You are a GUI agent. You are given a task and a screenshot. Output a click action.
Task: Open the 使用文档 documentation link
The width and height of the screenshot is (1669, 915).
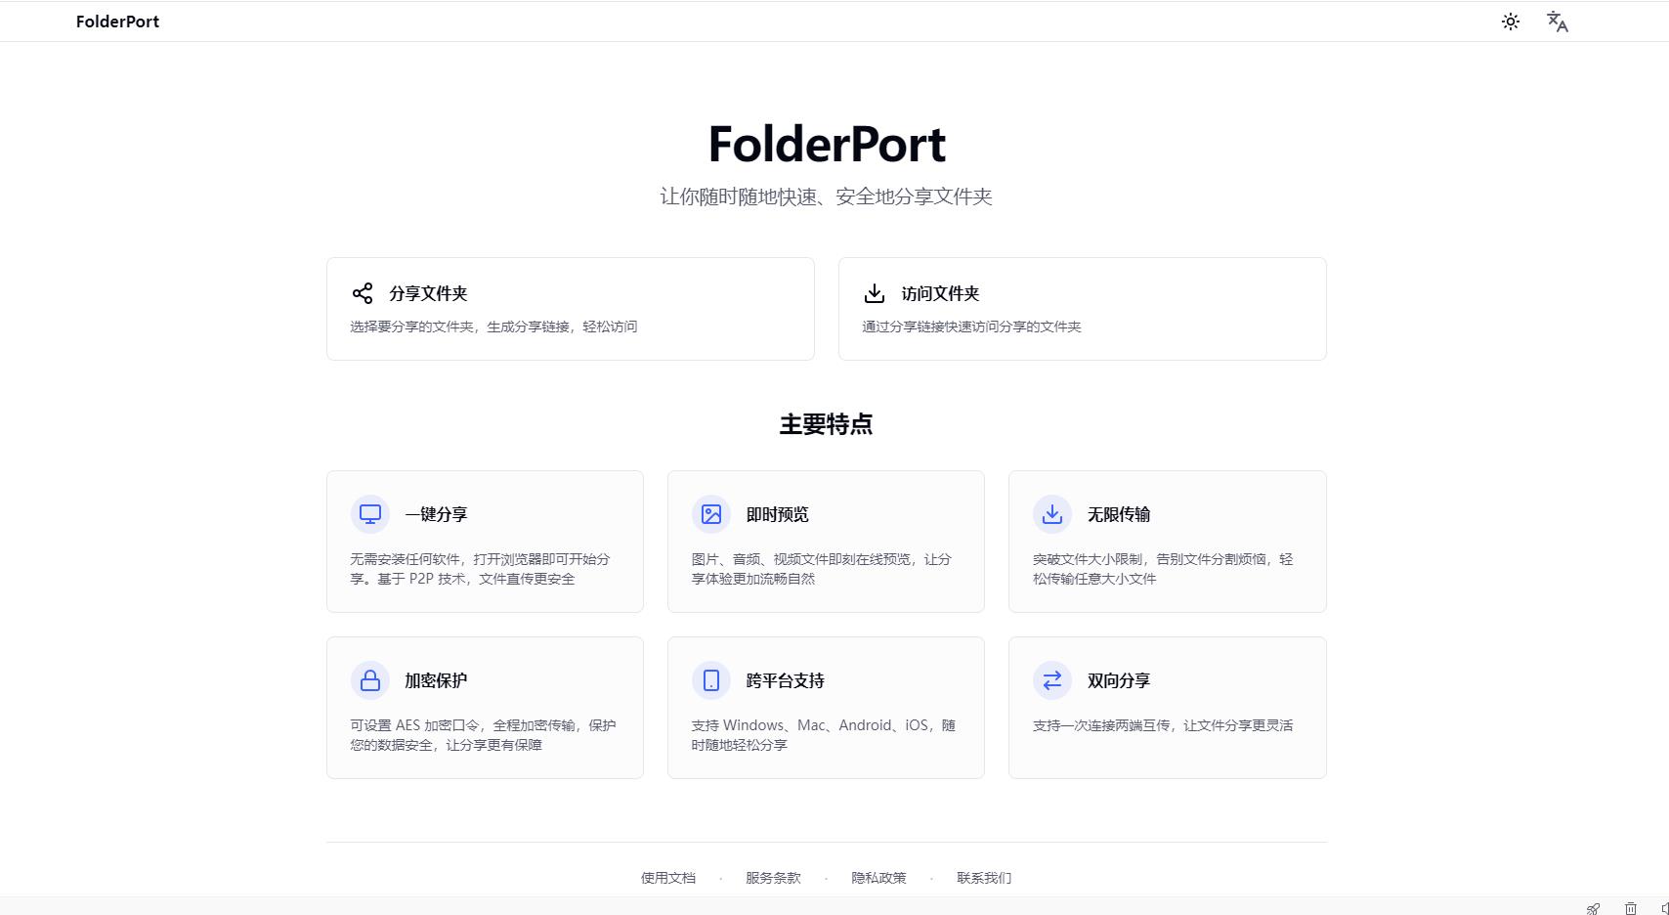coord(667,878)
